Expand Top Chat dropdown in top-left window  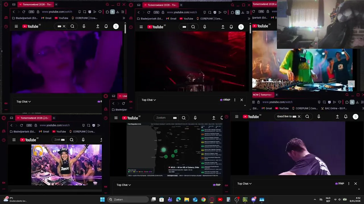24,101
